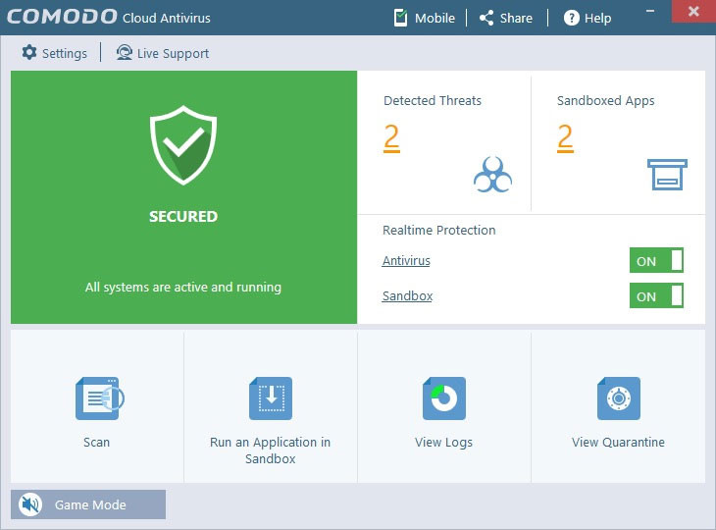Image resolution: width=716 pixels, height=530 pixels.
Task: Click the biohazard Detected Threats icon
Action: 492,175
